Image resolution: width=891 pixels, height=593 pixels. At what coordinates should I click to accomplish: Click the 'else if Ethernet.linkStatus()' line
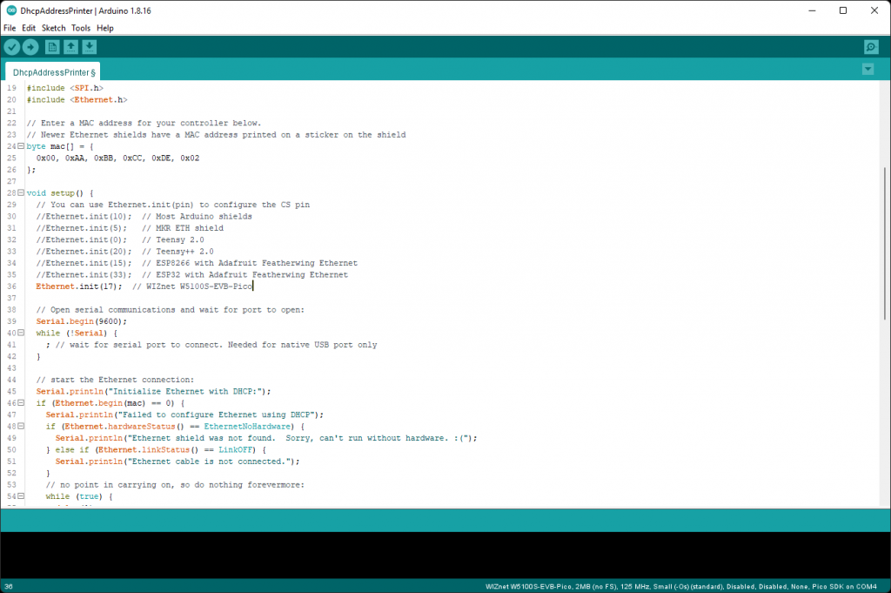point(157,449)
